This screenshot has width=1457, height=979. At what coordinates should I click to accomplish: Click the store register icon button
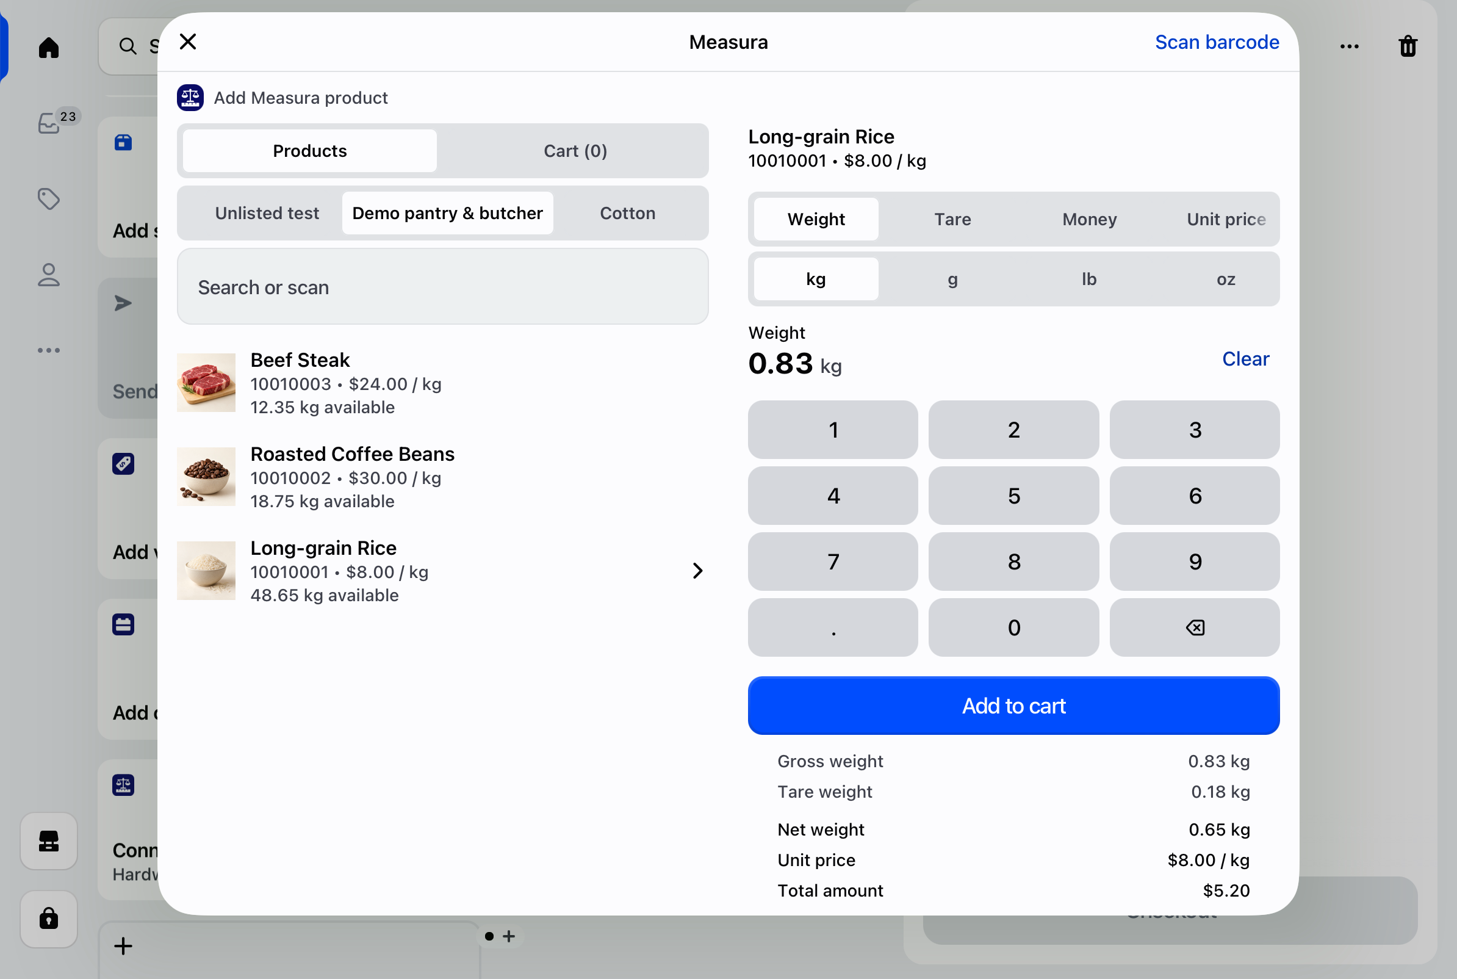tap(49, 841)
